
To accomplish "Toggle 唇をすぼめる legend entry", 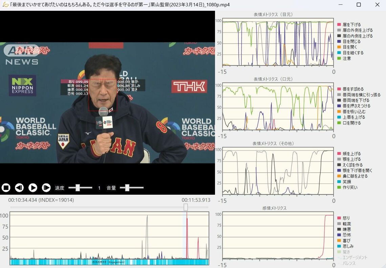I will point(350,89).
